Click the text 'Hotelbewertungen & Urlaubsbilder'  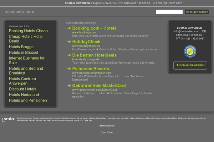94,49
